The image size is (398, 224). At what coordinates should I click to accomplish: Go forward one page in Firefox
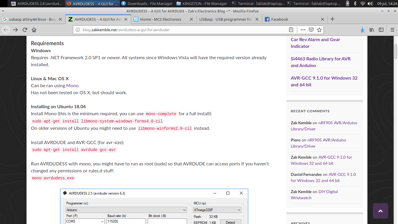pyautogui.click(x=15, y=30)
